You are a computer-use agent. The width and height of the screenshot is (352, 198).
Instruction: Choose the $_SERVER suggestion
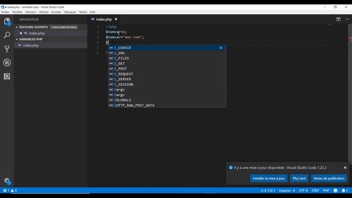pos(167,79)
